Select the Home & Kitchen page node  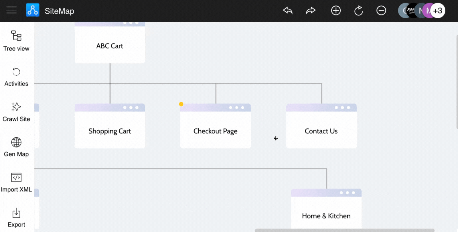click(x=326, y=209)
